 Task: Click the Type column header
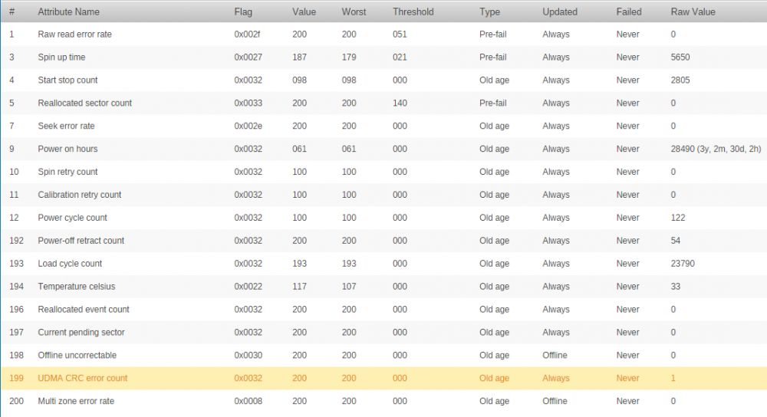click(489, 11)
